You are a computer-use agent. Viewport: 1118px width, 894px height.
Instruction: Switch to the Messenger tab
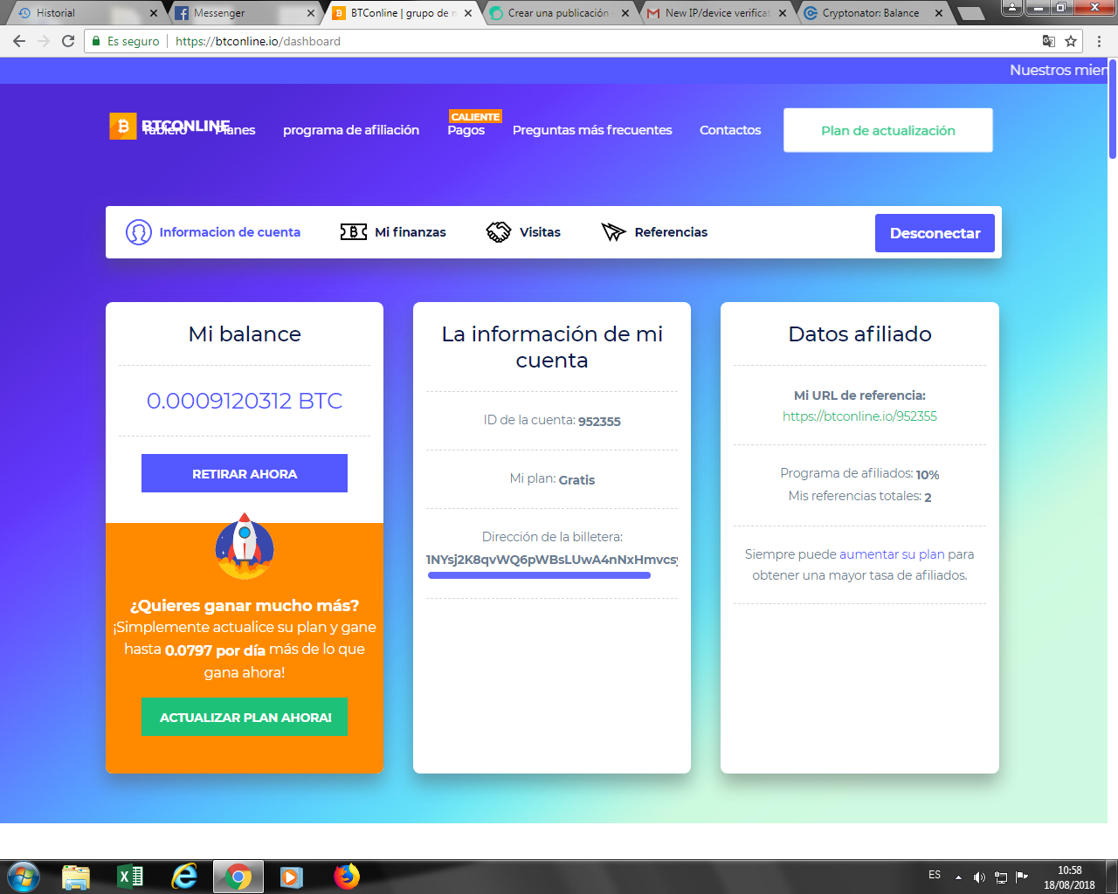click(x=243, y=13)
